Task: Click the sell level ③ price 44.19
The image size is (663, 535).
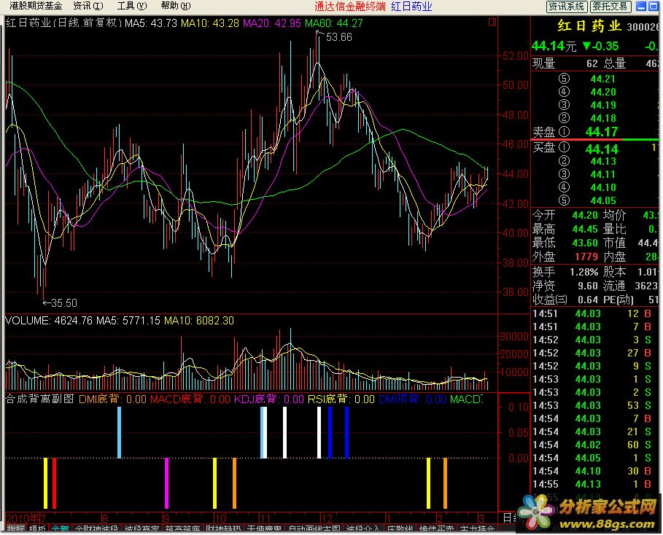Action: pos(603,105)
